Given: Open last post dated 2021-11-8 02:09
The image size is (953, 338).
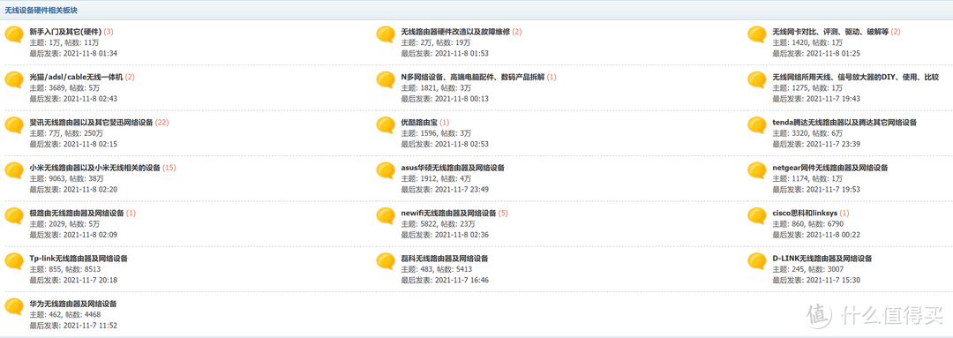Looking at the screenshot, I should pyautogui.click(x=90, y=235).
